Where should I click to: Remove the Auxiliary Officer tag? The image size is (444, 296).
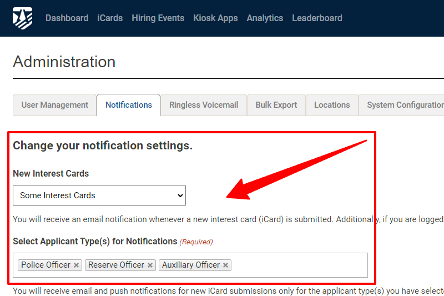225,265
